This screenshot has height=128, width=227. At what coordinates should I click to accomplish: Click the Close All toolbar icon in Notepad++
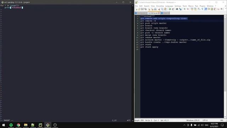pyautogui.click(x=152, y=9)
